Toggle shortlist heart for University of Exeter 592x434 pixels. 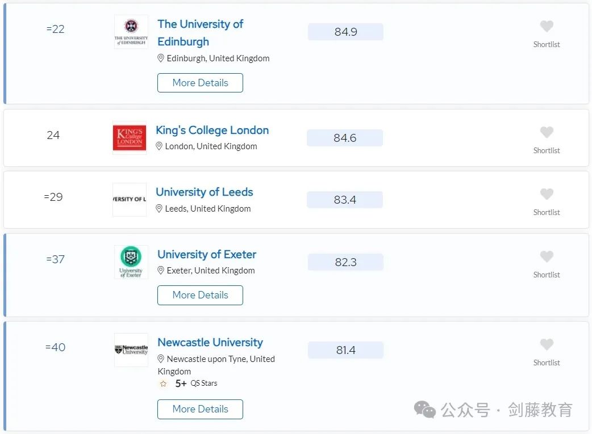click(547, 257)
